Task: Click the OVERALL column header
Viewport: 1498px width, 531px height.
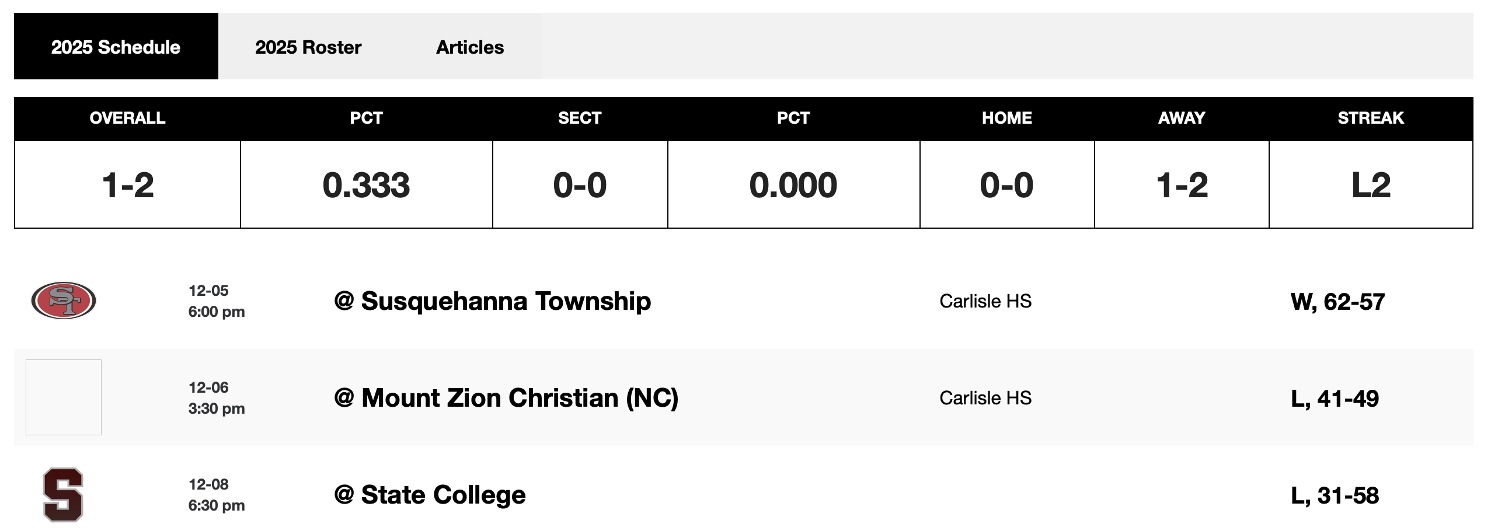Action: click(127, 118)
